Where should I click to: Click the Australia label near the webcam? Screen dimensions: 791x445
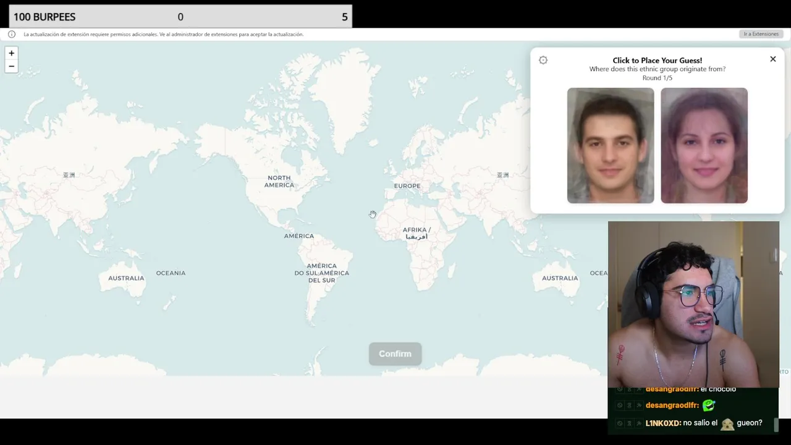[560, 278]
